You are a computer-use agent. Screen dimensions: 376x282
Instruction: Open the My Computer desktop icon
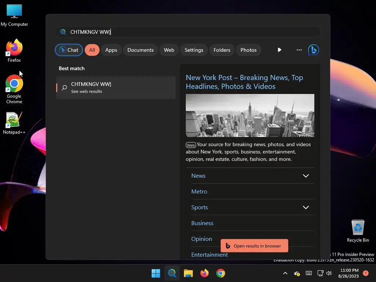pos(14,15)
